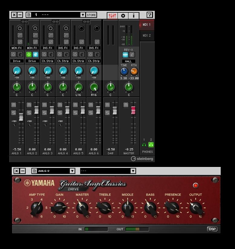The image size is (235, 249).
Task: Switch to the MIX 2 tab
Action: [x=147, y=36]
